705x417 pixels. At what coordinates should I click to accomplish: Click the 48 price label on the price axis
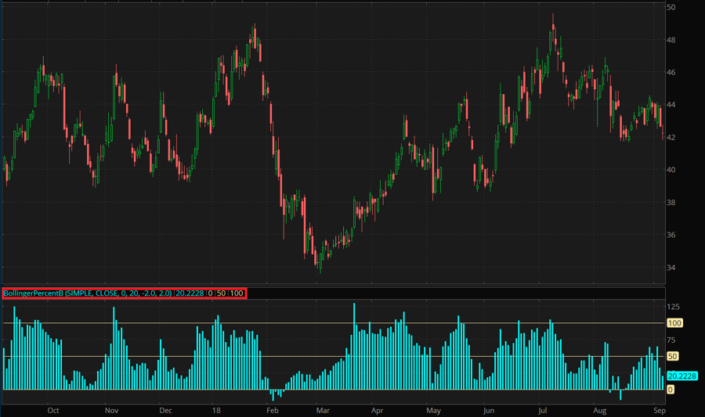[x=671, y=40]
